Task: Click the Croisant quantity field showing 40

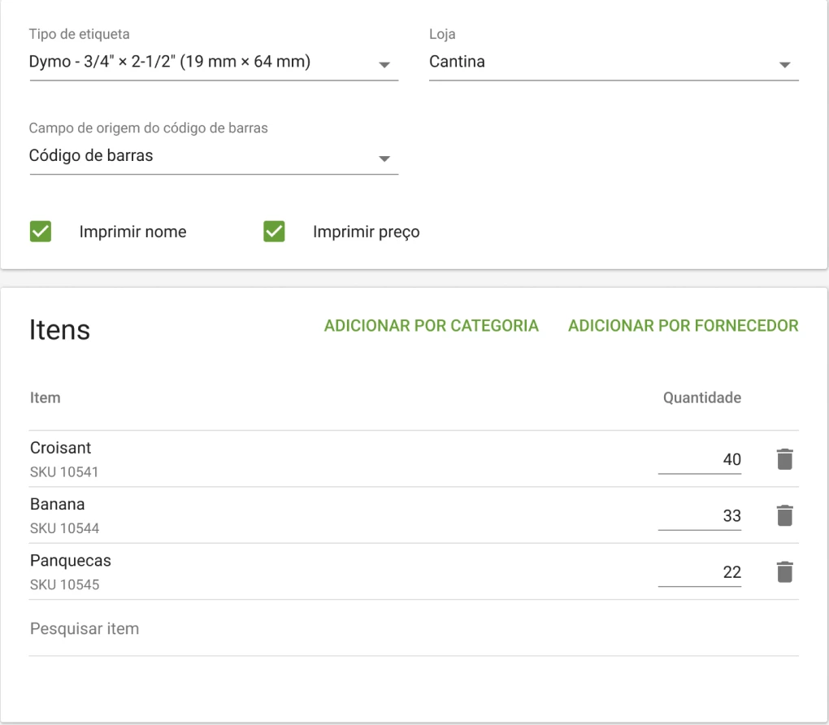Action: coord(699,460)
